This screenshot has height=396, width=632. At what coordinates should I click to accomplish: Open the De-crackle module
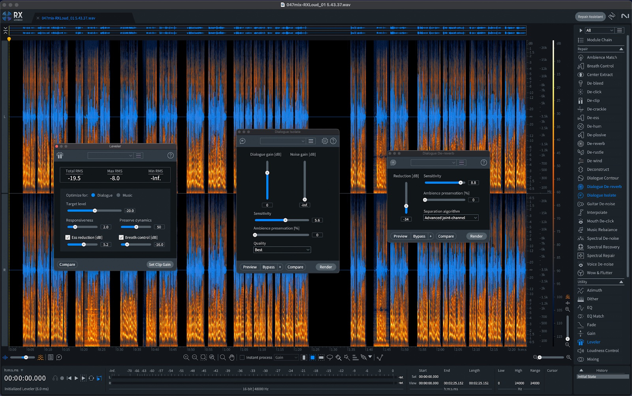(x=596, y=109)
